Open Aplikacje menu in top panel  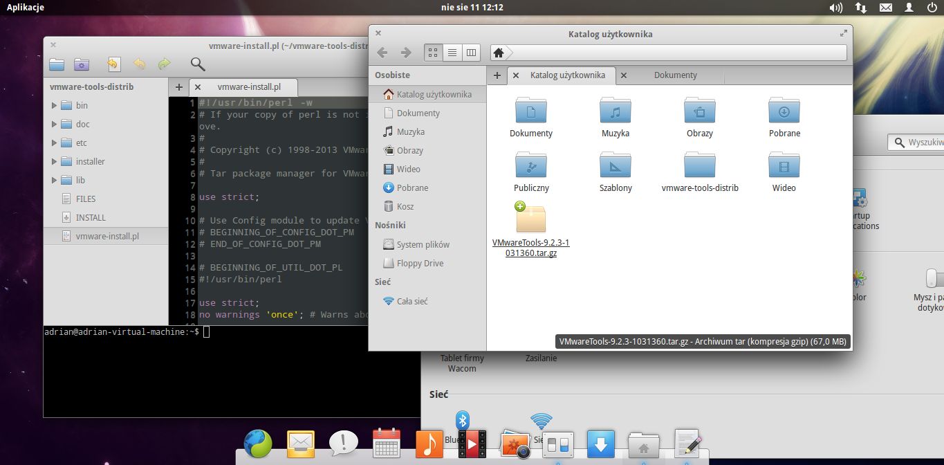point(26,7)
